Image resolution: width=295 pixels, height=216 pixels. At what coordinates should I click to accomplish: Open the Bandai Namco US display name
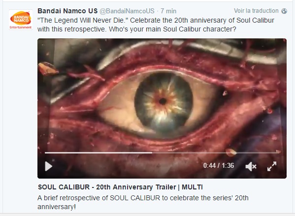(x=67, y=11)
